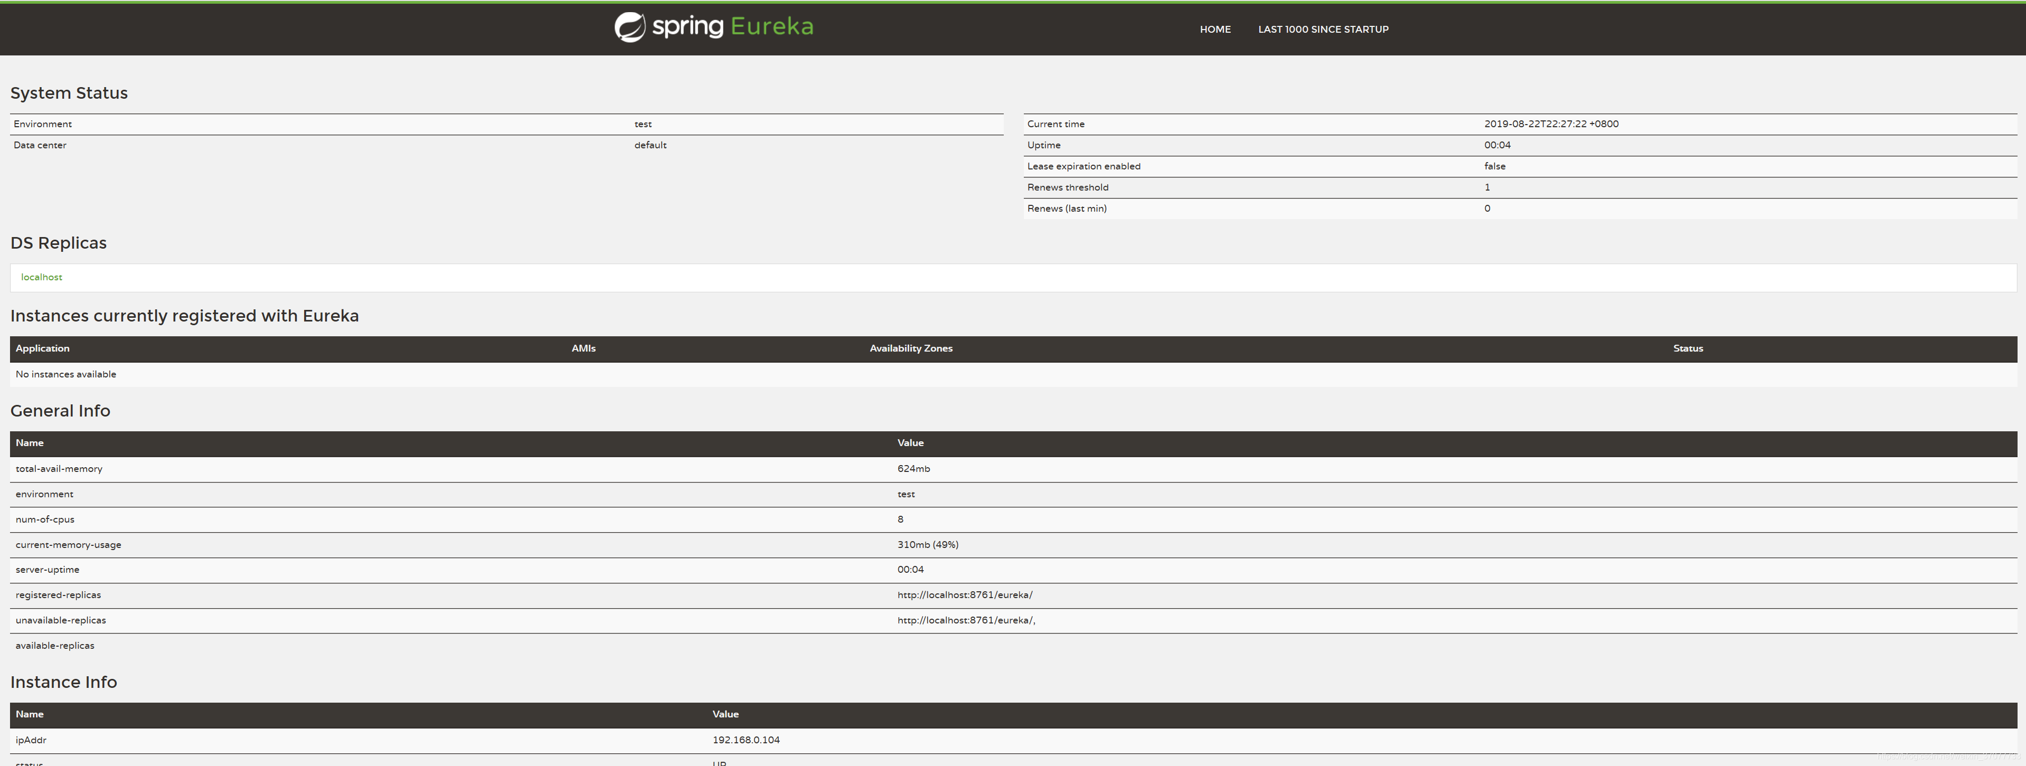This screenshot has height=766, width=2026.
Task: Select the available-replicas row name
Action: tap(55, 646)
